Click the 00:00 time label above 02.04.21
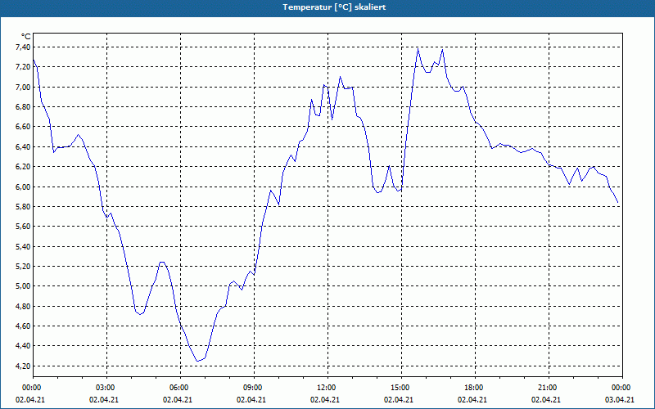The width and height of the screenshot is (655, 409). pyautogui.click(x=33, y=388)
